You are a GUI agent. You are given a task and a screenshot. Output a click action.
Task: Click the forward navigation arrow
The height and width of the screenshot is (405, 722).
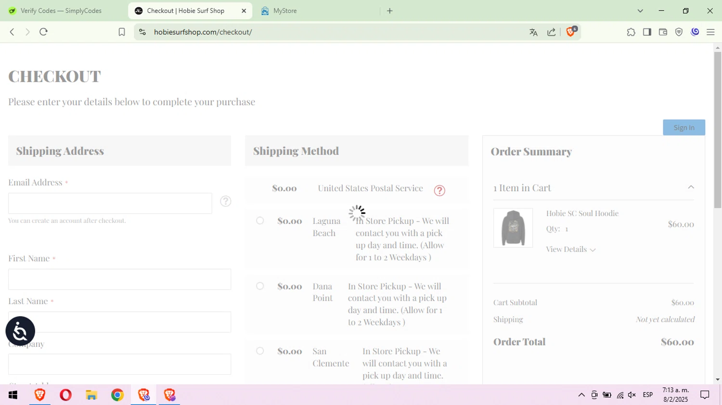(x=27, y=32)
